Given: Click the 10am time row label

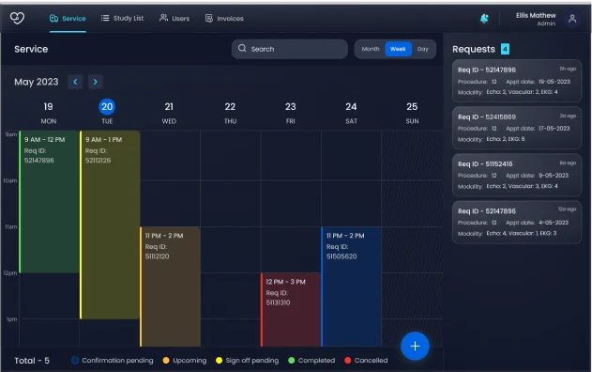Looking at the screenshot, I should coord(10,180).
